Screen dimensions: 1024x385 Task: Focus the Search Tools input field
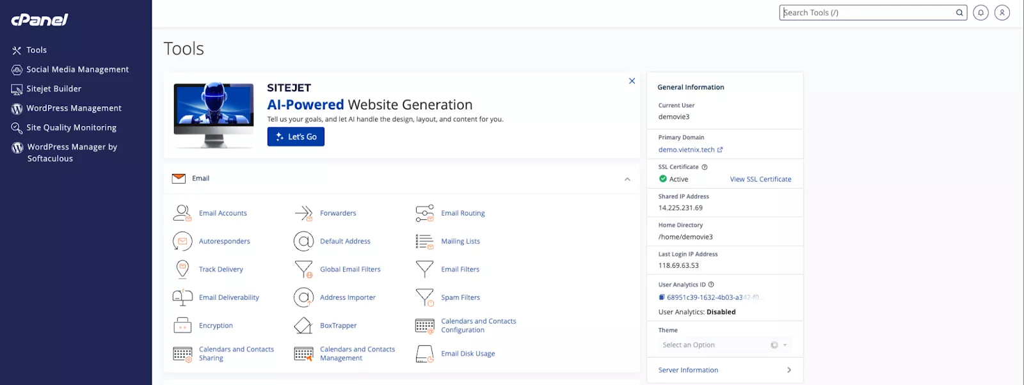(x=867, y=13)
